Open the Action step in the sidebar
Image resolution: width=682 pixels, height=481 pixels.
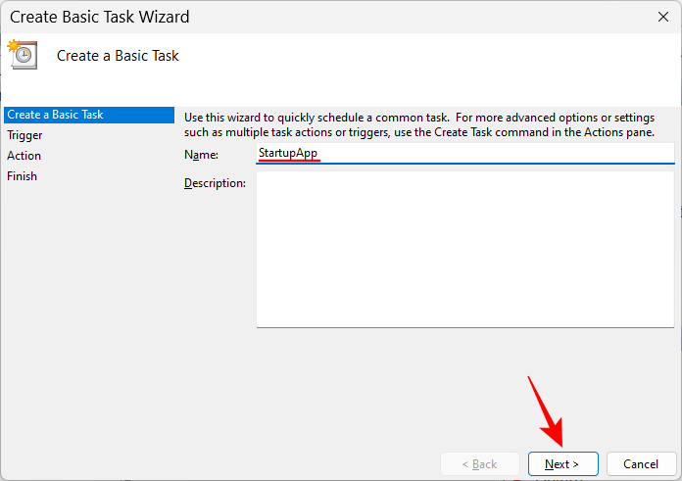24,156
